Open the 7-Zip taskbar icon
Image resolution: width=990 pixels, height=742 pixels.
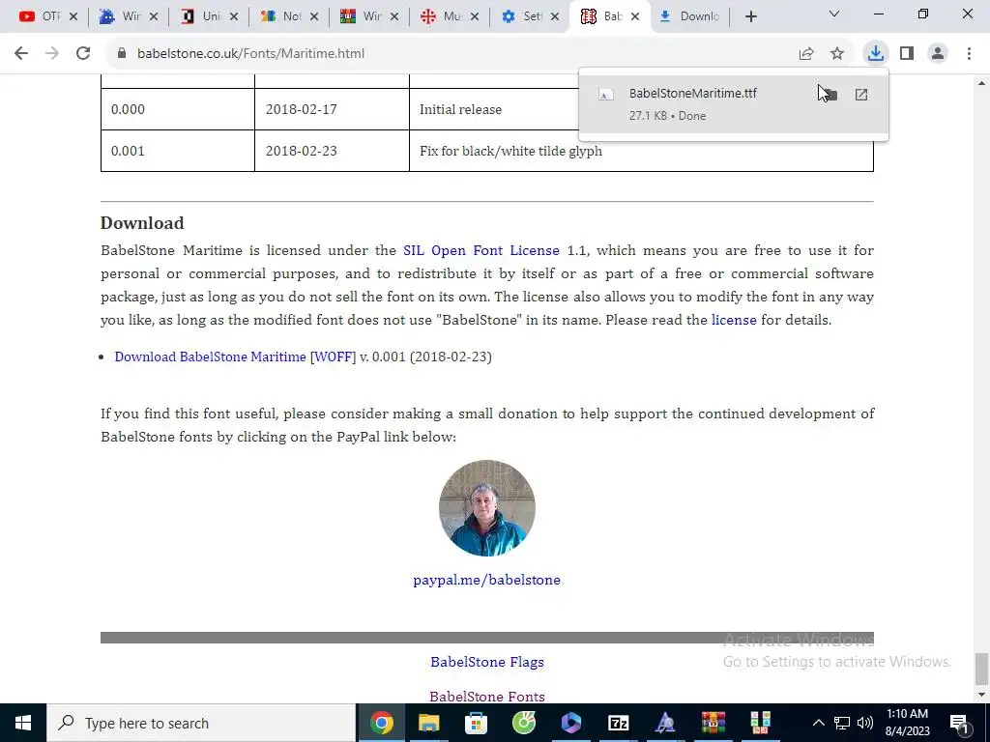618,723
